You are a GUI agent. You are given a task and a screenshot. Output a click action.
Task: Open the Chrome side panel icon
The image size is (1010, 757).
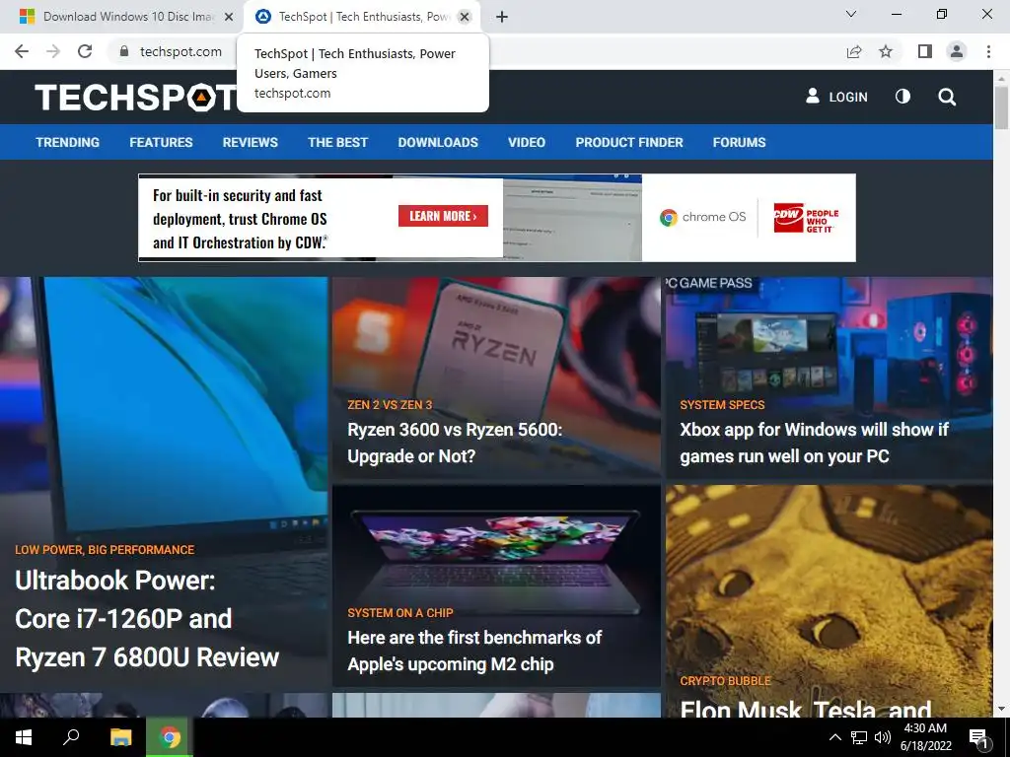pos(925,51)
